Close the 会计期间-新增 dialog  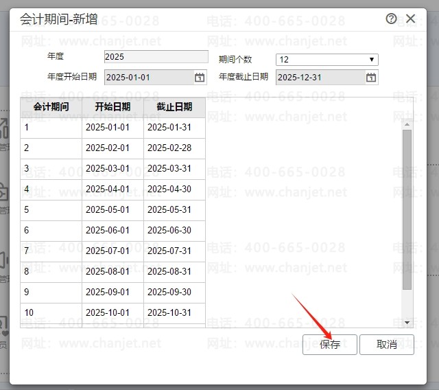click(x=410, y=19)
